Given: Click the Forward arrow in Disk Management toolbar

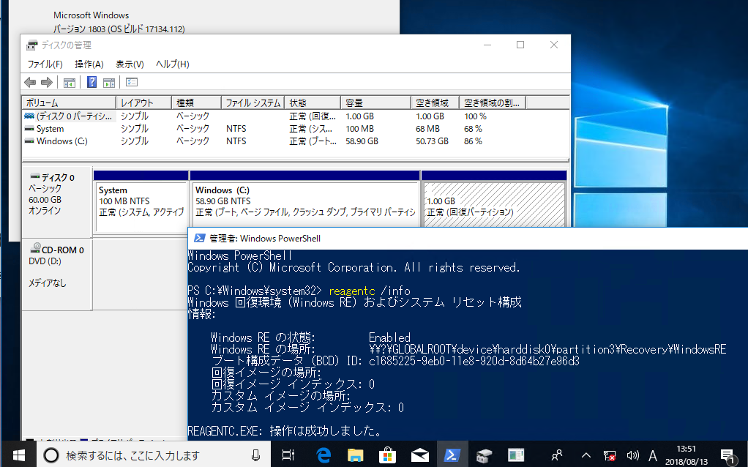Looking at the screenshot, I should point(47,83).
